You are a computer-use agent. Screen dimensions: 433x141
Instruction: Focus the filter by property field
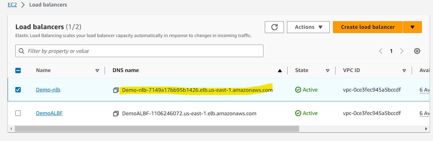pos(139,51)
